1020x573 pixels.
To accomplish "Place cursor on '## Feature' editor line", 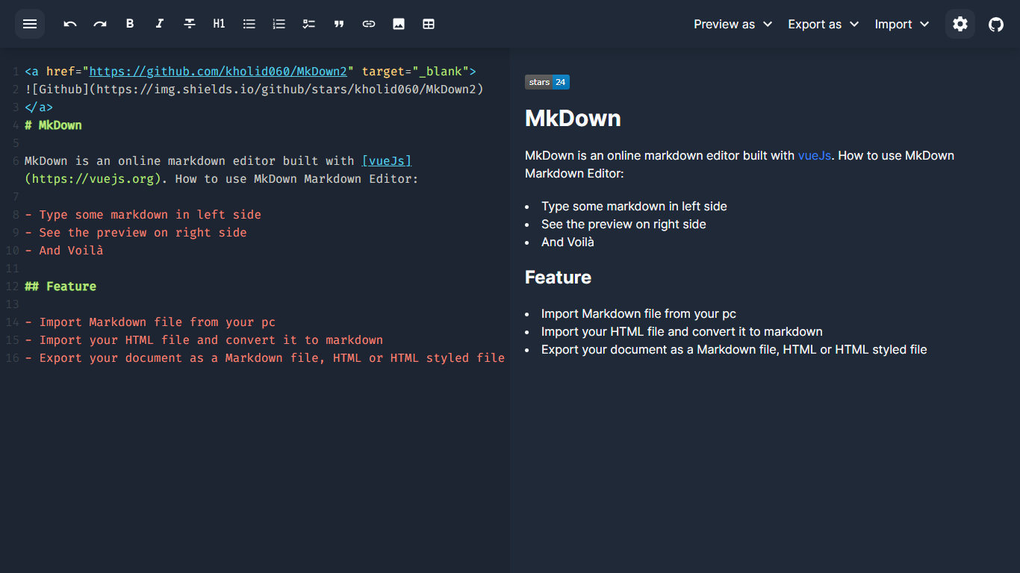I will pos(60,286).
